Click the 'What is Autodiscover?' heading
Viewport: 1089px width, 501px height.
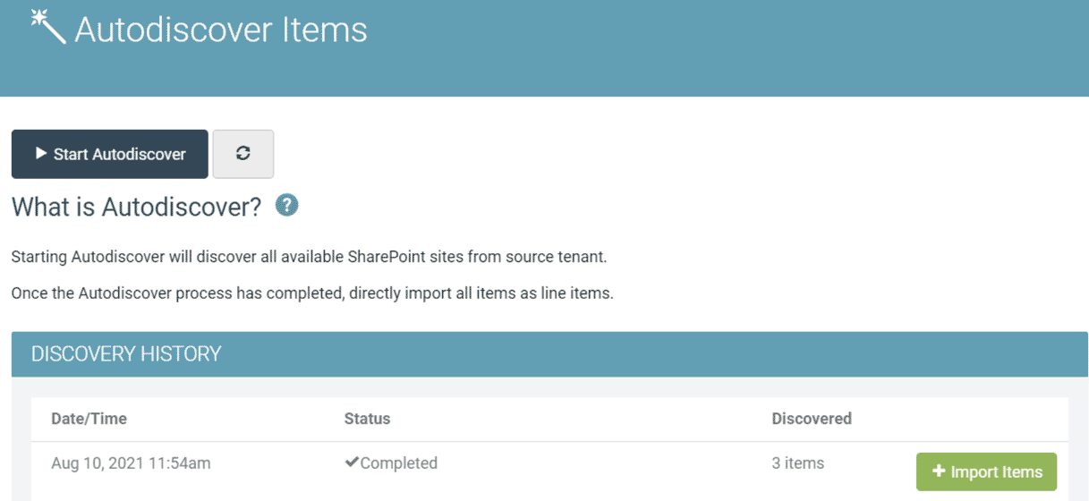coord(136,207)
